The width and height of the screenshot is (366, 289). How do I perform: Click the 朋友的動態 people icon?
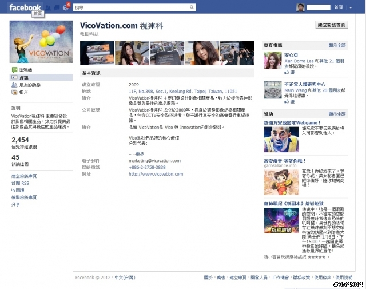14,85
